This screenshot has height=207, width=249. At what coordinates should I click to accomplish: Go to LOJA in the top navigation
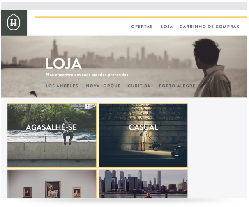pos(167,27)
